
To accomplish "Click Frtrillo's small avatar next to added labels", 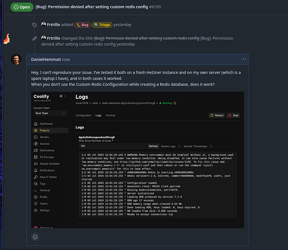I will pyautogui.click(x=44, y=24).
